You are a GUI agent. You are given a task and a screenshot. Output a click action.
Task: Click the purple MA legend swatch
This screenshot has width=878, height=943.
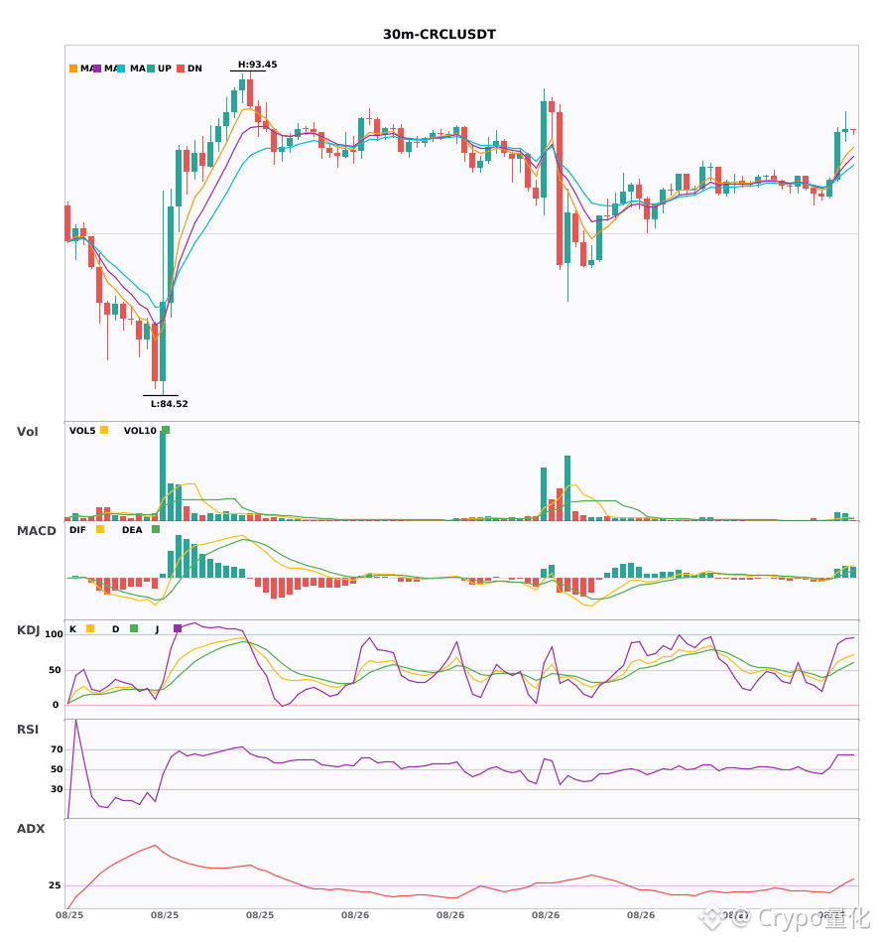tap(97, 68)
